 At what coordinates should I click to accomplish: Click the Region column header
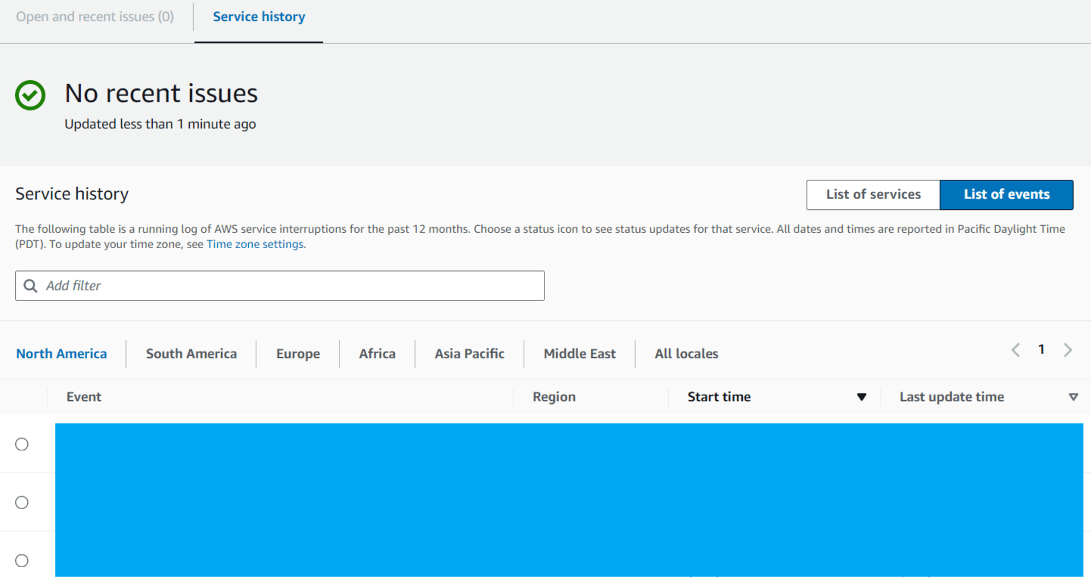click(x=554, y=397)
